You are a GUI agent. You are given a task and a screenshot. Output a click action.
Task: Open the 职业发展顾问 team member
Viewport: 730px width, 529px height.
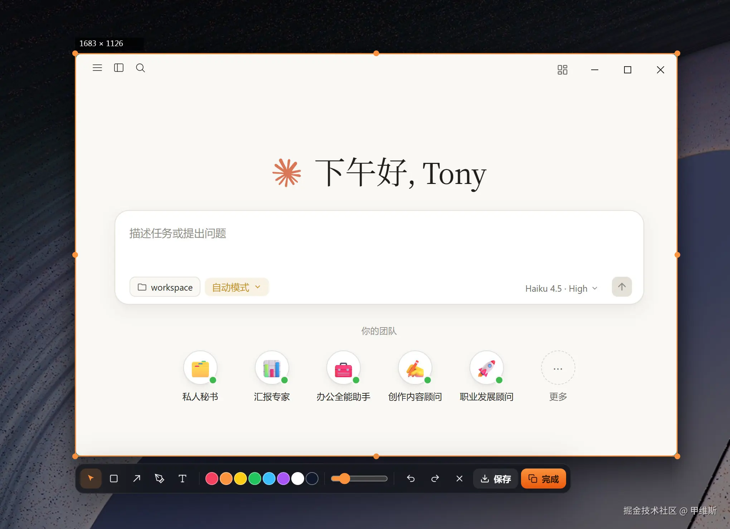pyautogui.click(x=487, y=376)
